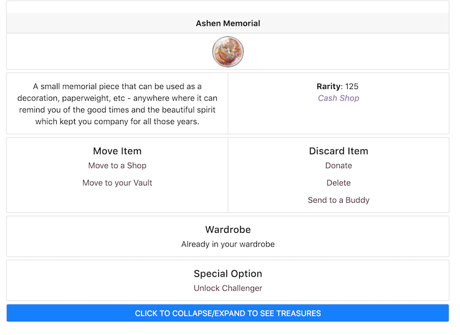Screen dimensions: 460x335
Task: Open the Cash Shop link
Action: coord(338,98)
